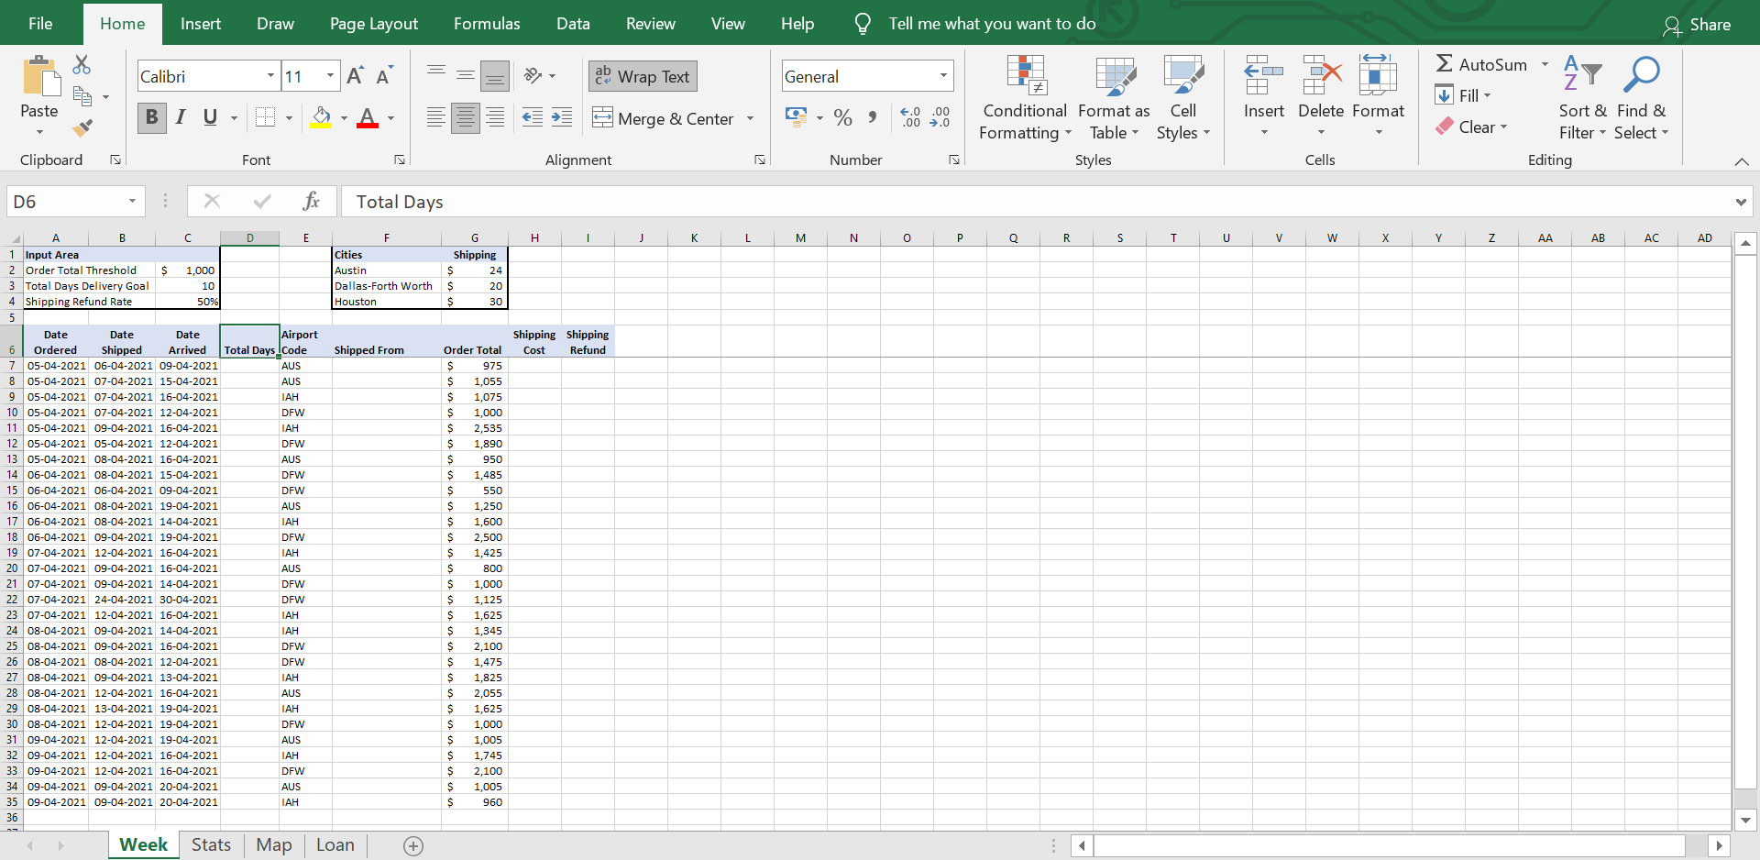Toggle italic formatting

(181, 117)
